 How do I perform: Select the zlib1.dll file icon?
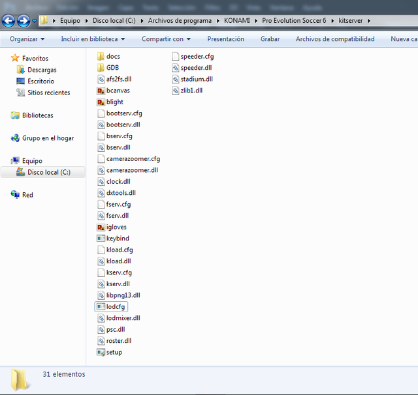[175, 91]
